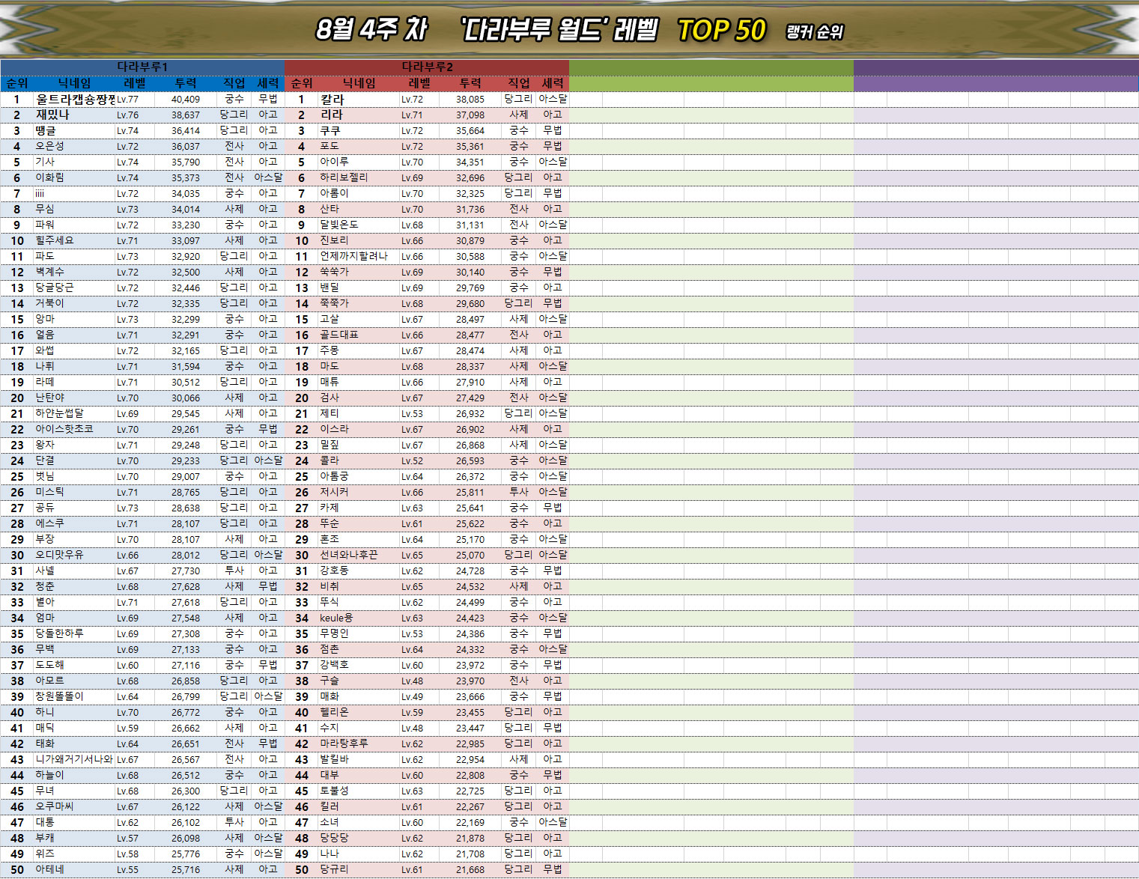Click the power value 38,085
The image size is (1139, 879).
pos(470,99)
